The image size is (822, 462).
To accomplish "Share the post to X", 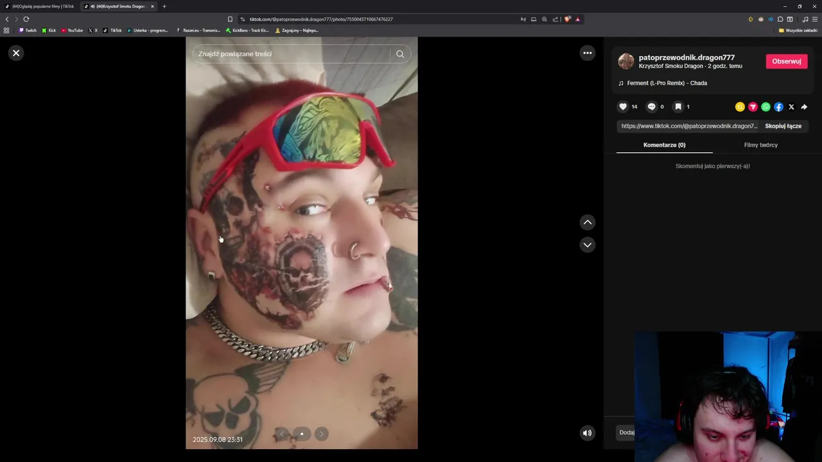I will [791, 107].
